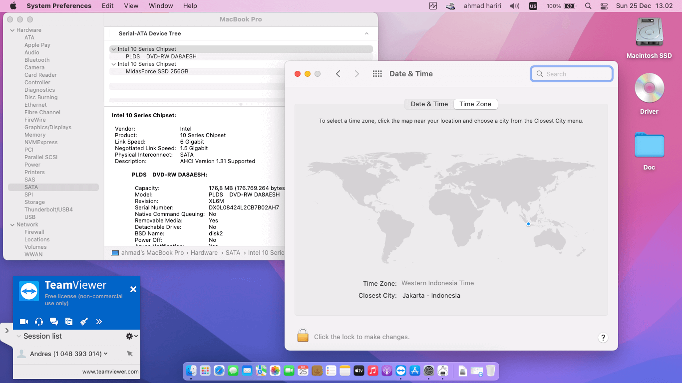Switch to the Date & Time tab

click(x=429, y=104)
